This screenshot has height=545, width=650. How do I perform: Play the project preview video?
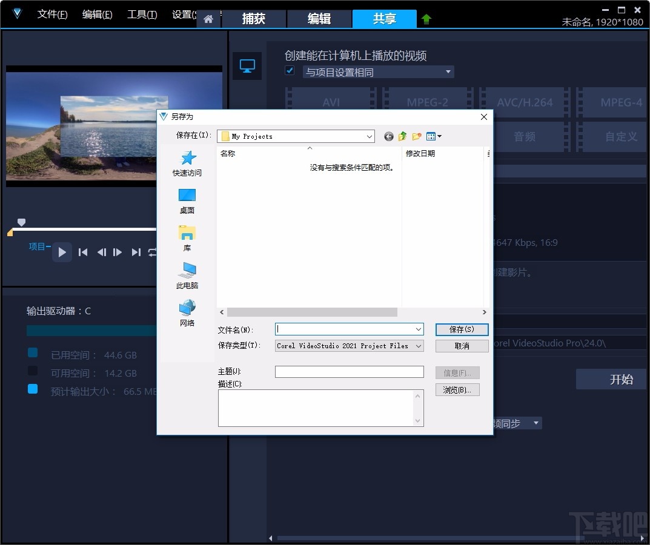pyautogui.click(x=62, y=253)
